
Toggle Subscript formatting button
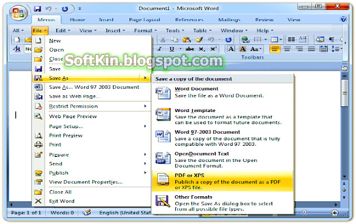click(201, 49)
